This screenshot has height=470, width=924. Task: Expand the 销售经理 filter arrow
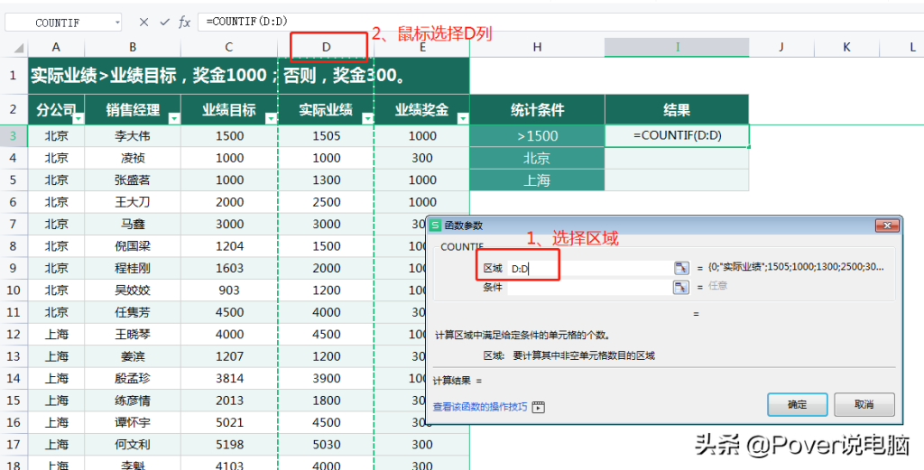click(171, 118)
